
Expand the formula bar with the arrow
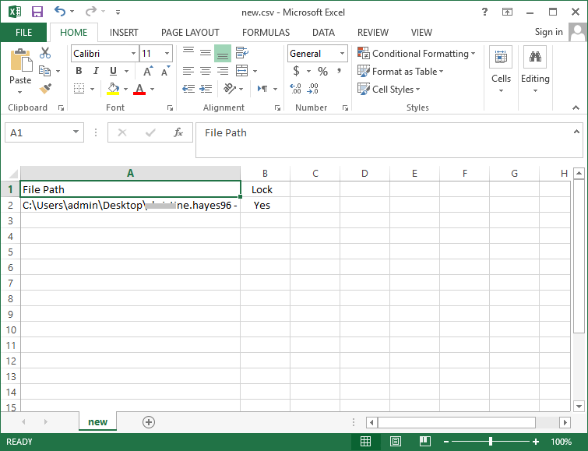[577, 132]
